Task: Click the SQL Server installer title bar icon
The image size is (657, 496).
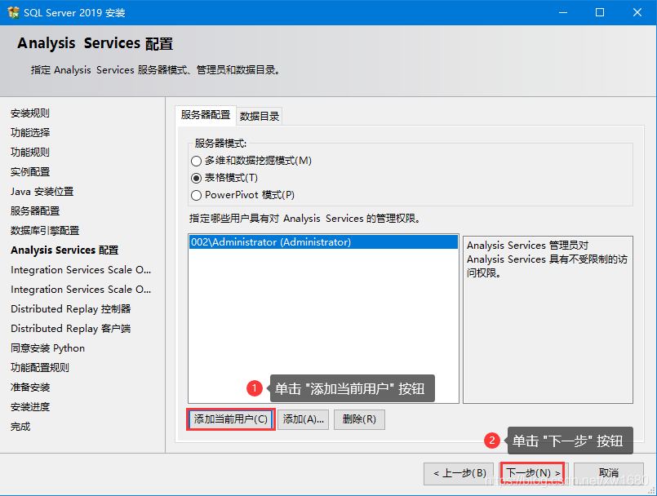Action: 13,13
